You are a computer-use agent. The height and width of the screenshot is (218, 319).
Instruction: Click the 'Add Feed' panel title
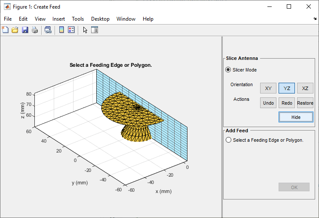tap(237, 131)
